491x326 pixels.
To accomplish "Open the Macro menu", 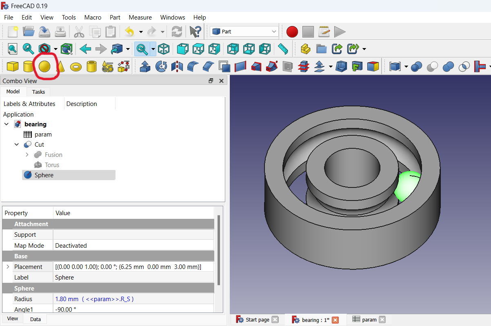I will [93, 17].
